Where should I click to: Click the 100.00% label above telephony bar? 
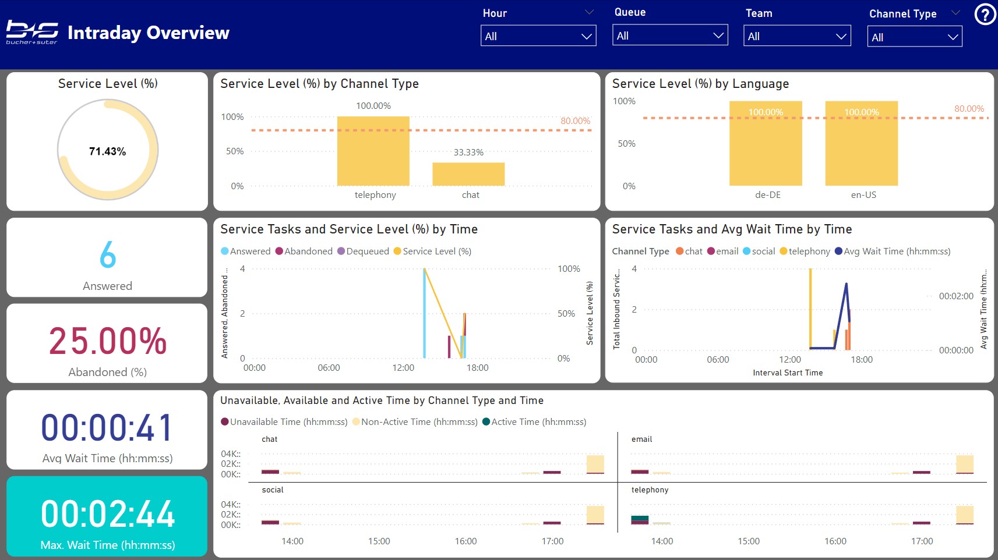pyautogui.click(x=373, y=106)
